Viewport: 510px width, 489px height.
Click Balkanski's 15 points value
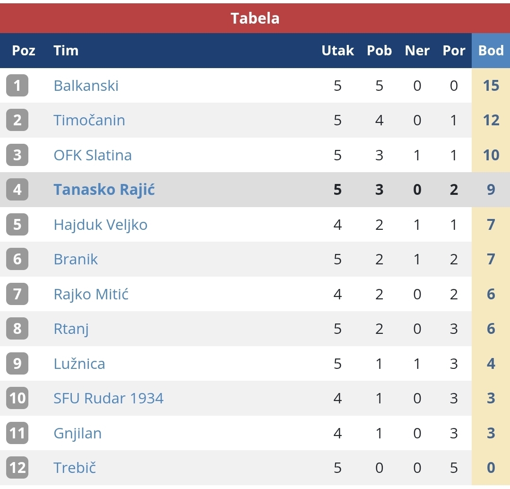click(491, 86)
